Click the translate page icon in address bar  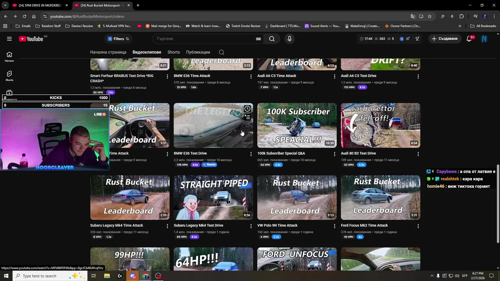point(413,16)
